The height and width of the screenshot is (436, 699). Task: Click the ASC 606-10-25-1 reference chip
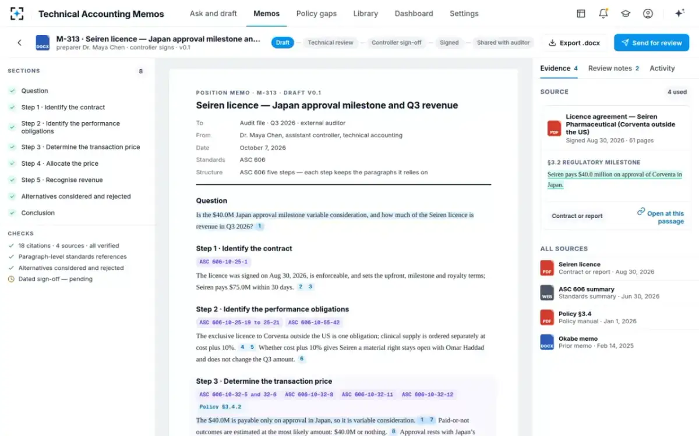coord(224,262)
